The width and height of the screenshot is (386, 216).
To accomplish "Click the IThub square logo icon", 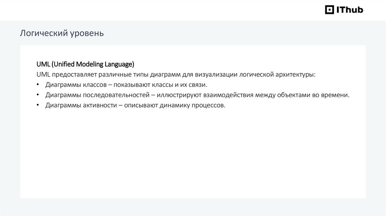I will pyautogui.click(x=329, y=10).
